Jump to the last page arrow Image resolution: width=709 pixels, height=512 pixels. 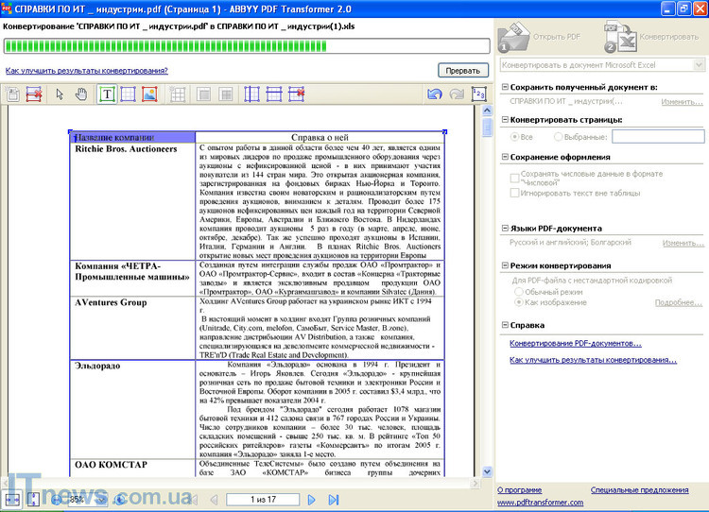(x=334, y=500)
